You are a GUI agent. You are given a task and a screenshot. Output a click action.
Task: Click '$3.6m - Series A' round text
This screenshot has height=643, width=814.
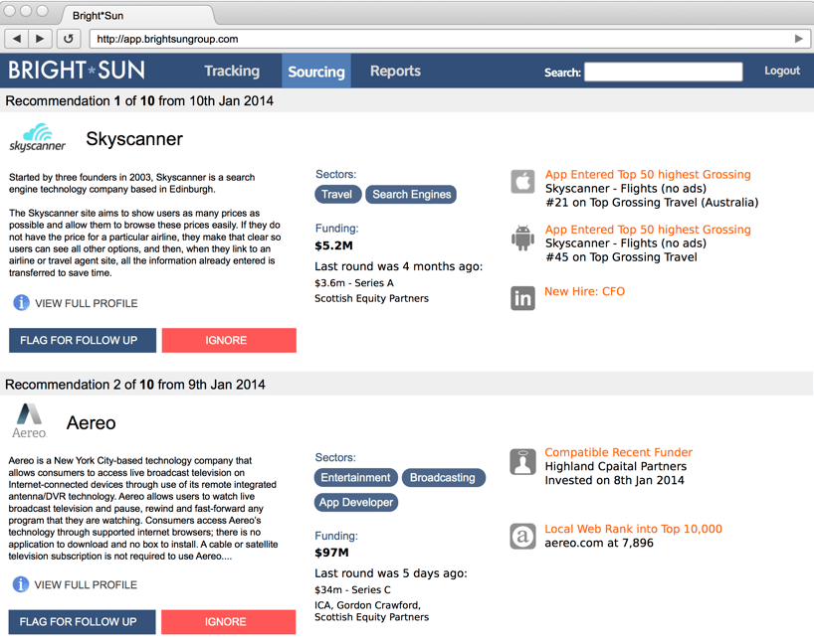point(354,283)
